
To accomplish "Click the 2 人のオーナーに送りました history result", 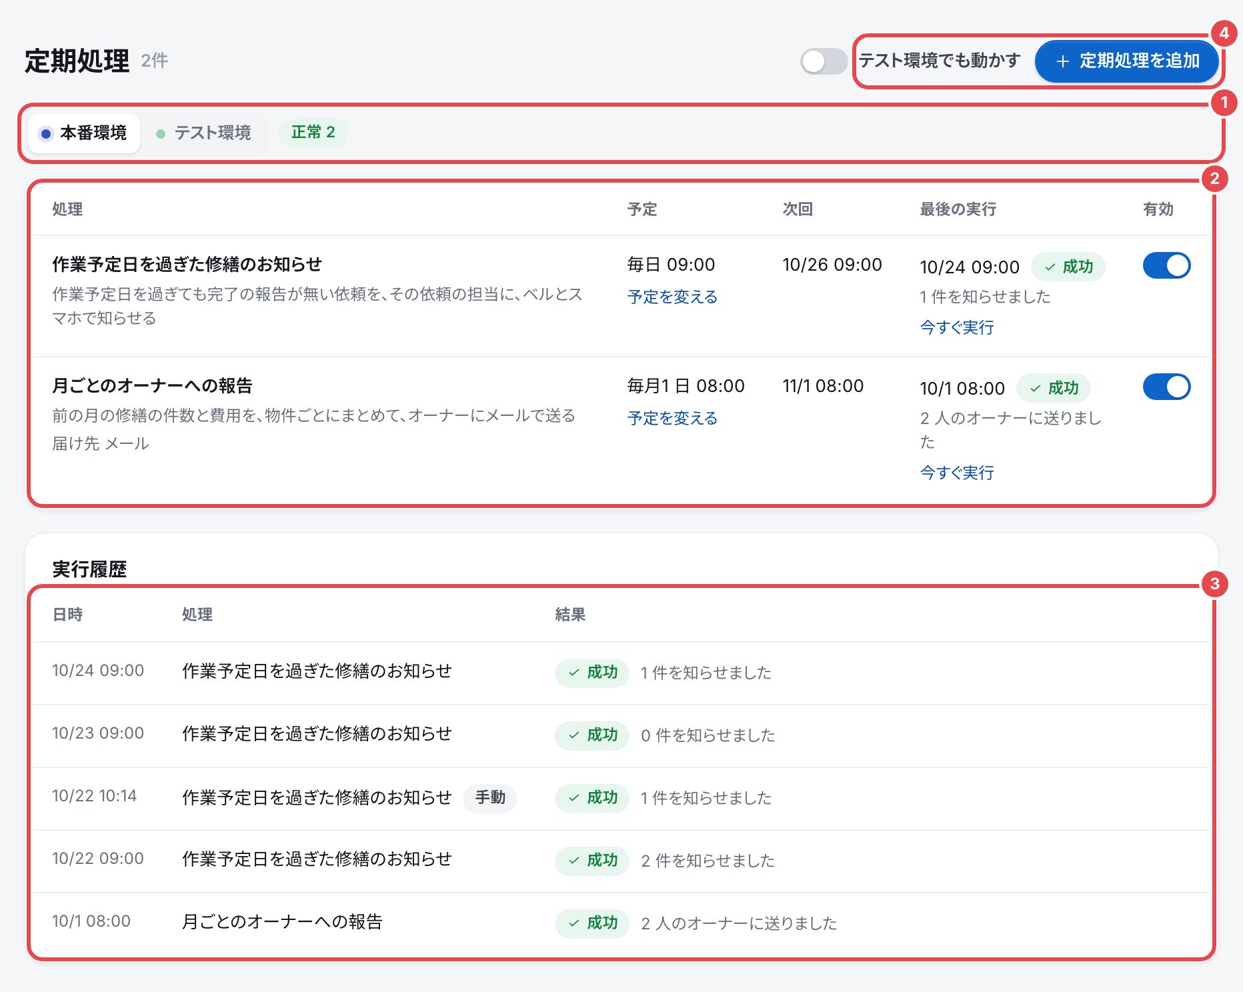I will pos(739,923).
